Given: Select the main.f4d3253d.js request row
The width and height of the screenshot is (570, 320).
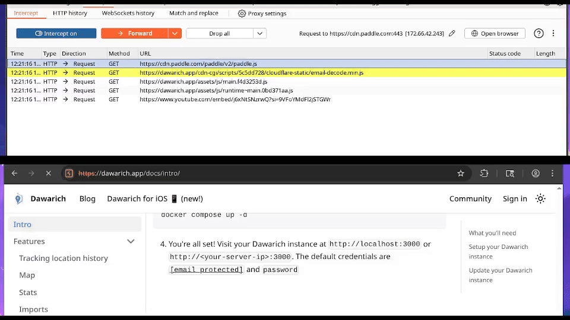Looking at the screenshot, I should pos(286,82).
